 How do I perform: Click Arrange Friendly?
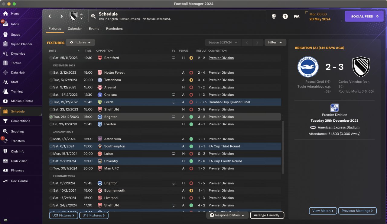point(267,215)
